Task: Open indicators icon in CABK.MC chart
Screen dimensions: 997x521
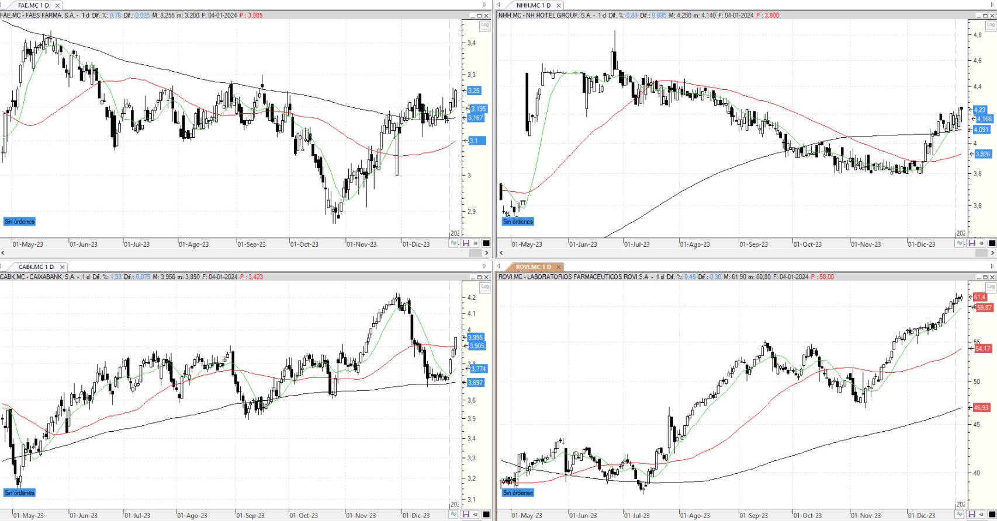Action: (x=454, y=514)
